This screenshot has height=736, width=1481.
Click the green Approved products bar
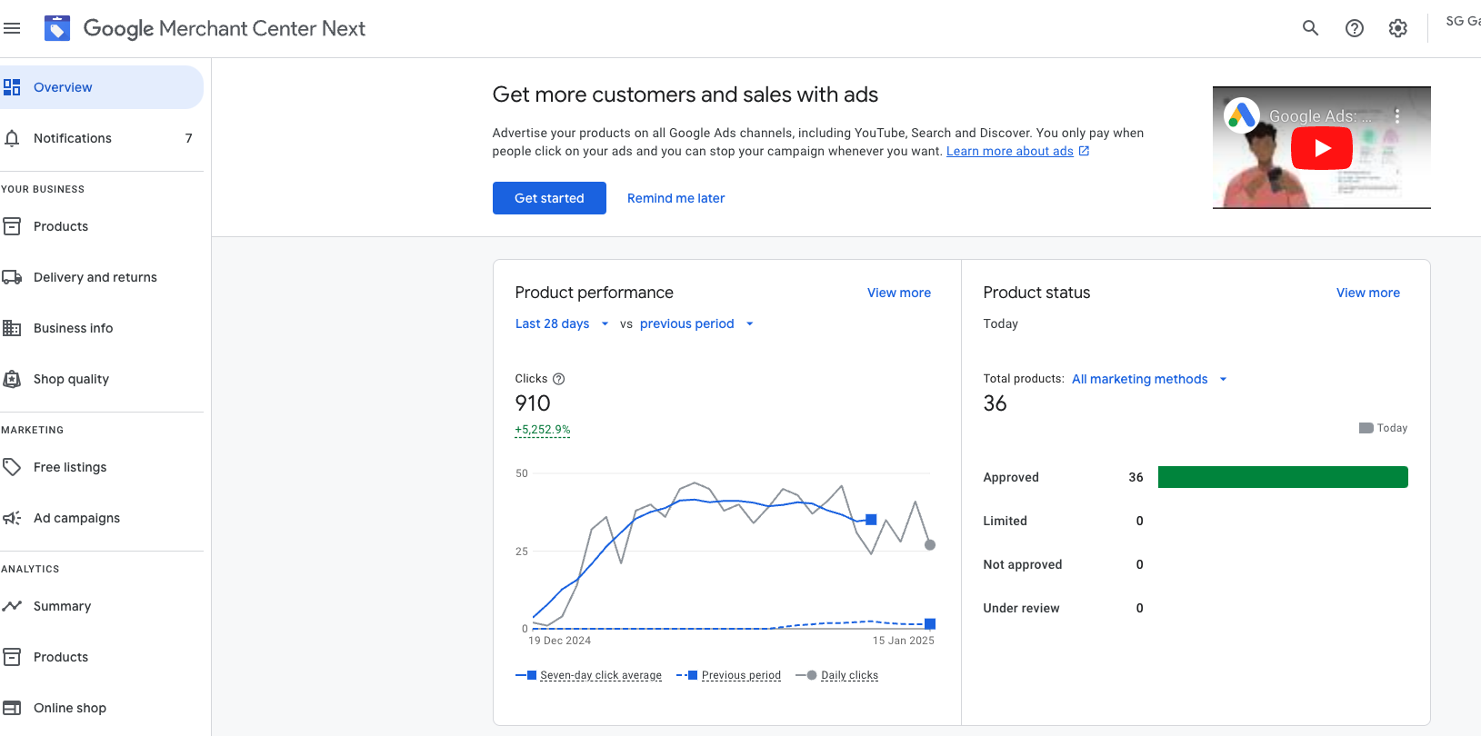coord(1282,477)
